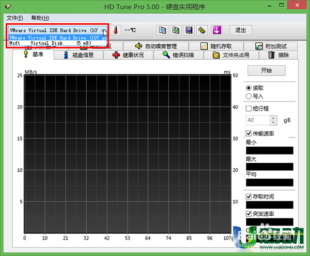Toggle the 传输速率 transfer rate checkbox
The image size is (310, 256).
(x=249, y=133)
